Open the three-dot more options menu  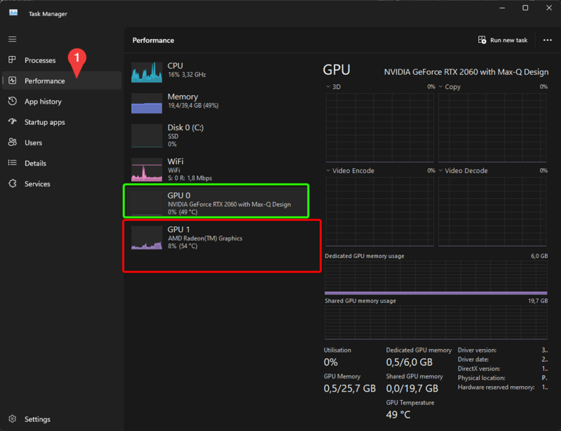pyautogui.click(x=548, y=41)
